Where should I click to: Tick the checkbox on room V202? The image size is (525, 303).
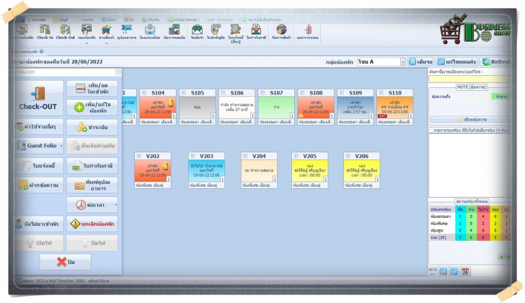click(x=139, y=156)
